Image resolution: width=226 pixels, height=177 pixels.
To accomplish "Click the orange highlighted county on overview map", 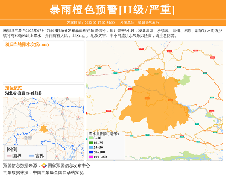I will pyautogui.click(x=44, y=129).
